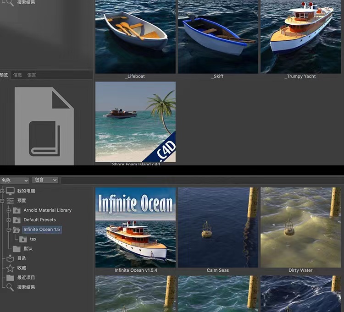Image resolution: width=344 pixels, height=312 pixels.
Task: Select the Presets (预置) sliders icon
Action: pyautogui.click(x=10, y=201)
